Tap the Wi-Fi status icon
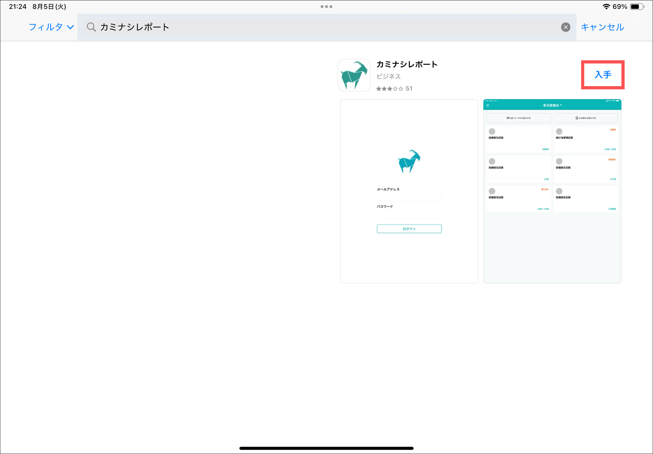The image size is (653, 454). pyautogui.click(x=606, y=6)
